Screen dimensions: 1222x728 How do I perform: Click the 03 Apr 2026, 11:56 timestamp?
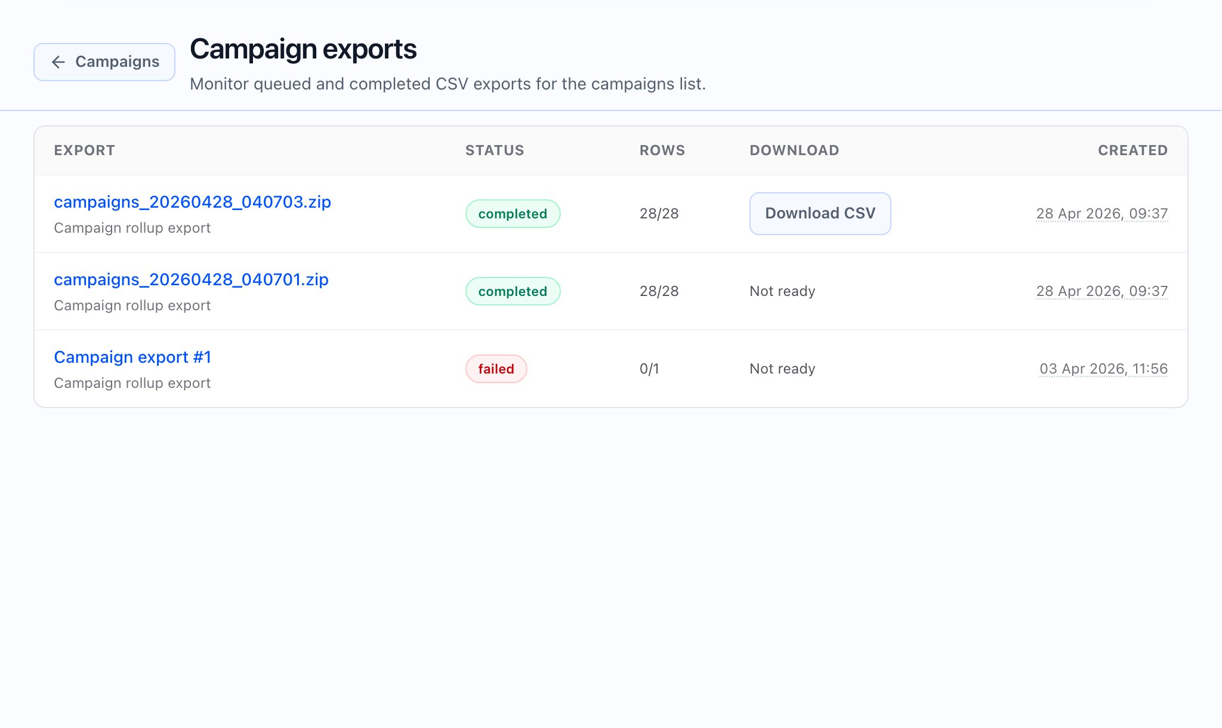[x=1103, y=369]
